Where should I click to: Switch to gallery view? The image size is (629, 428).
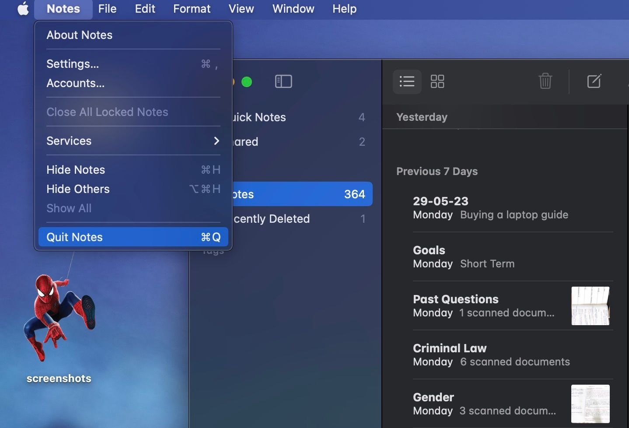coord(437,81)
